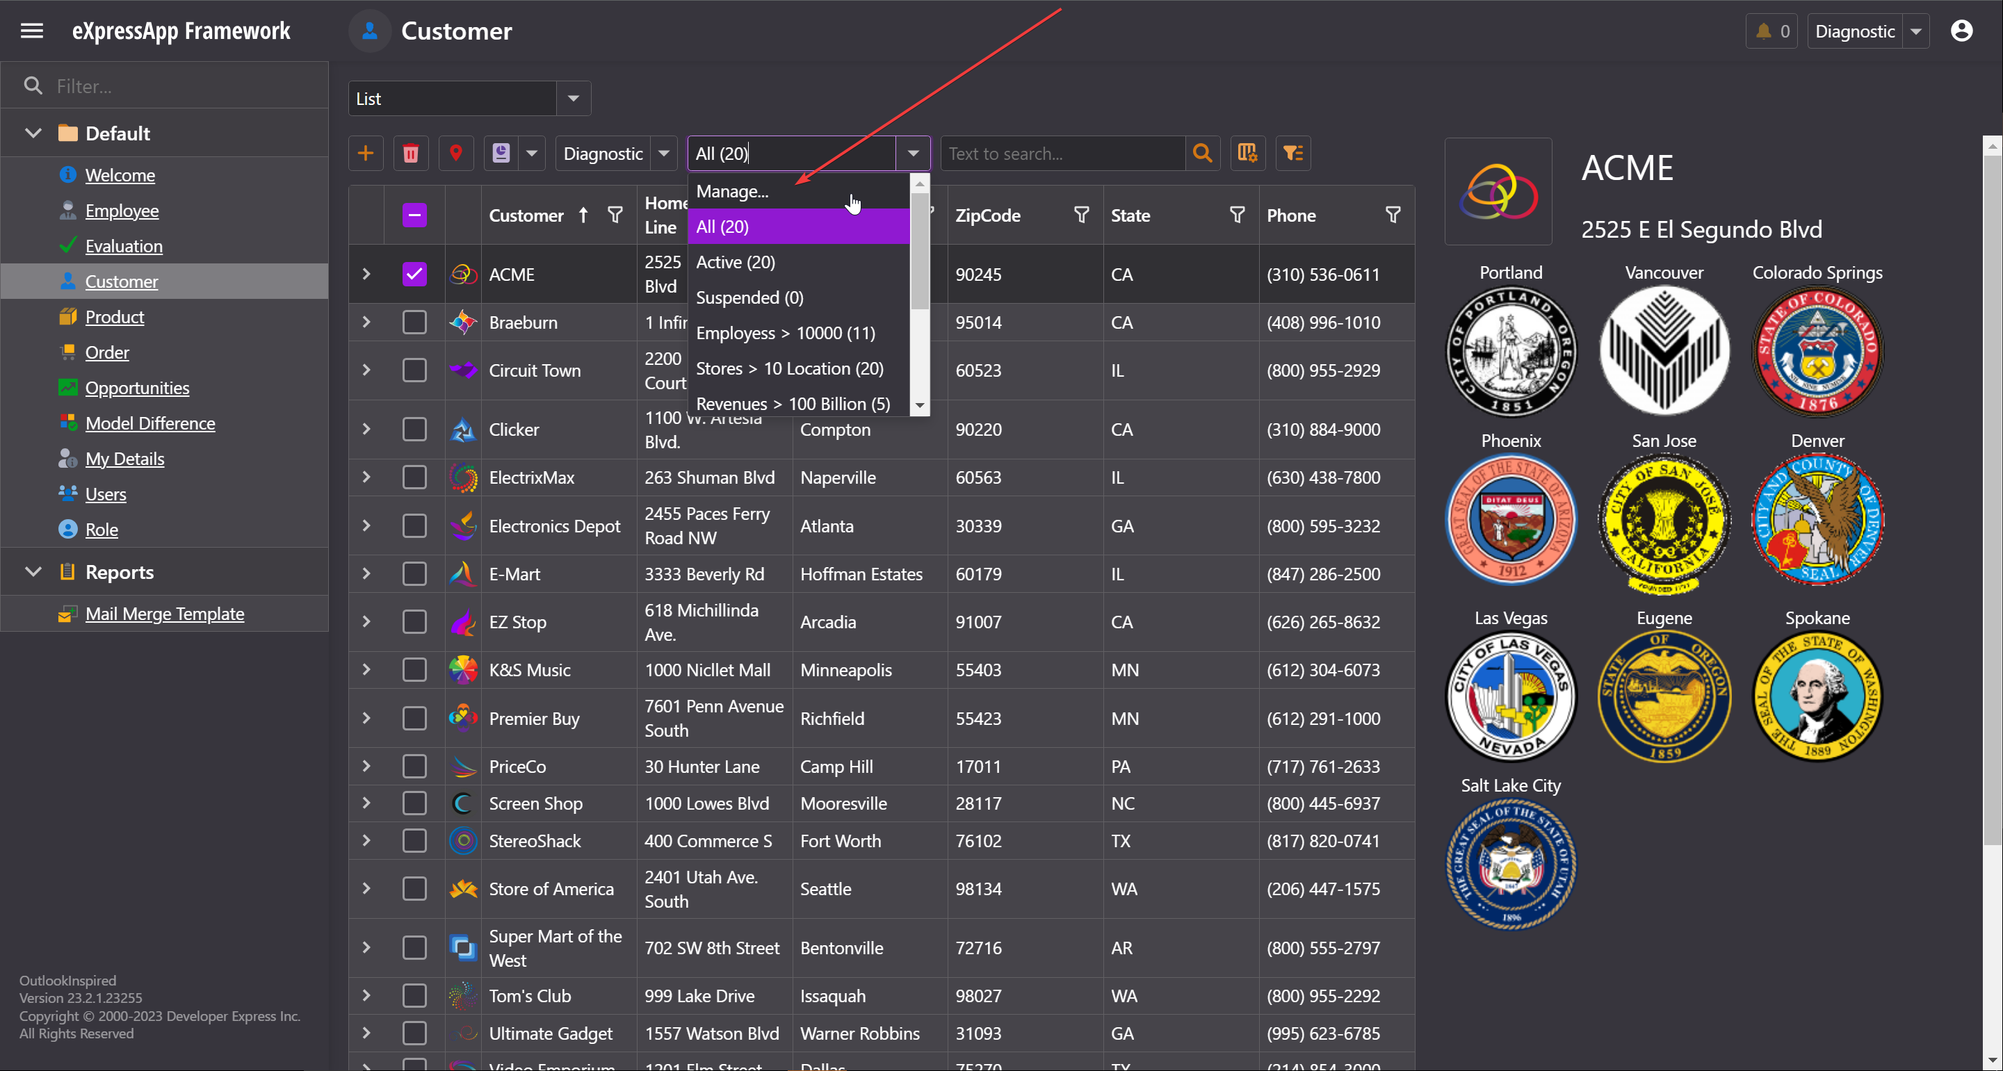2003x1071 pixels.
Task: Open Mail Merge Template link
Action: coord(164,614)
